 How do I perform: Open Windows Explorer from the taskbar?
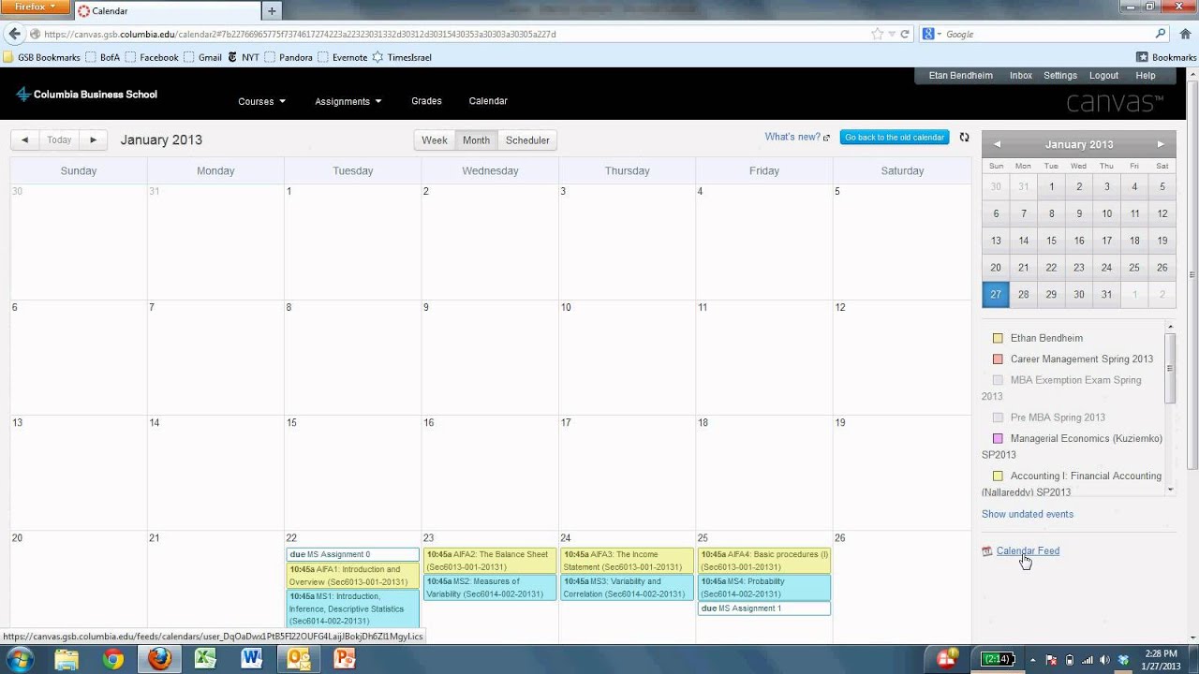(67, 659)
